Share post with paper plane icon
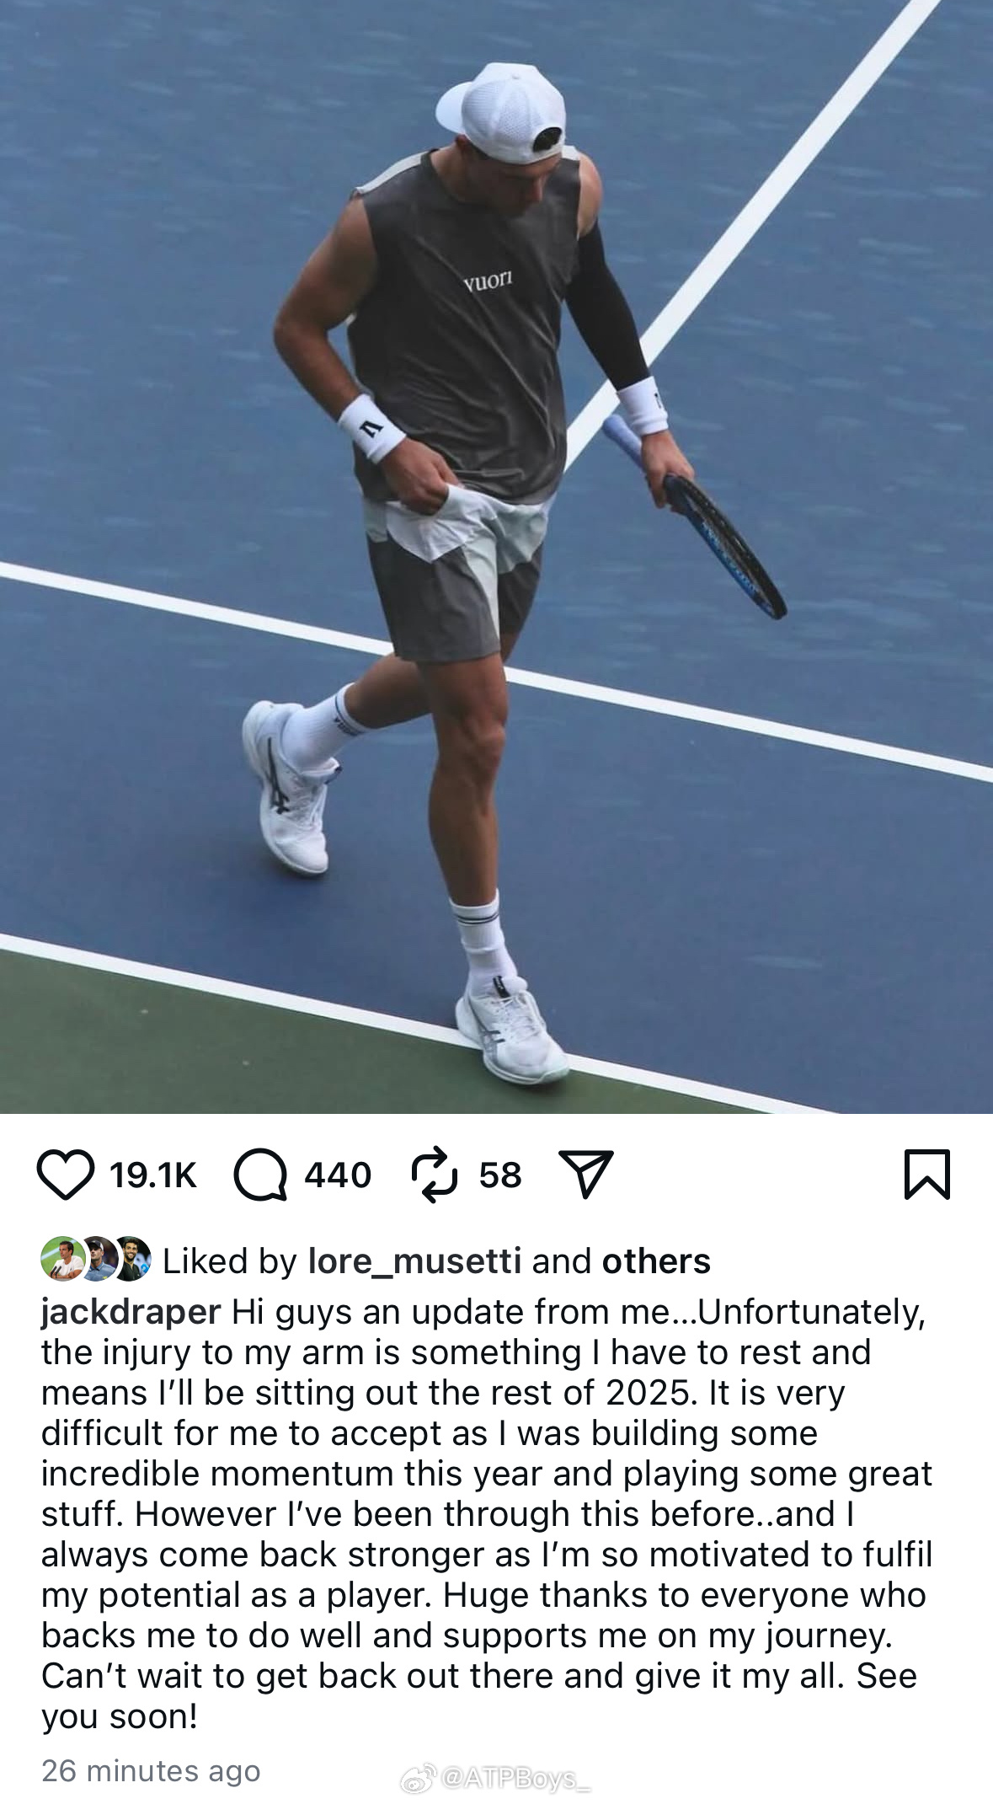 click(586, 1174)
